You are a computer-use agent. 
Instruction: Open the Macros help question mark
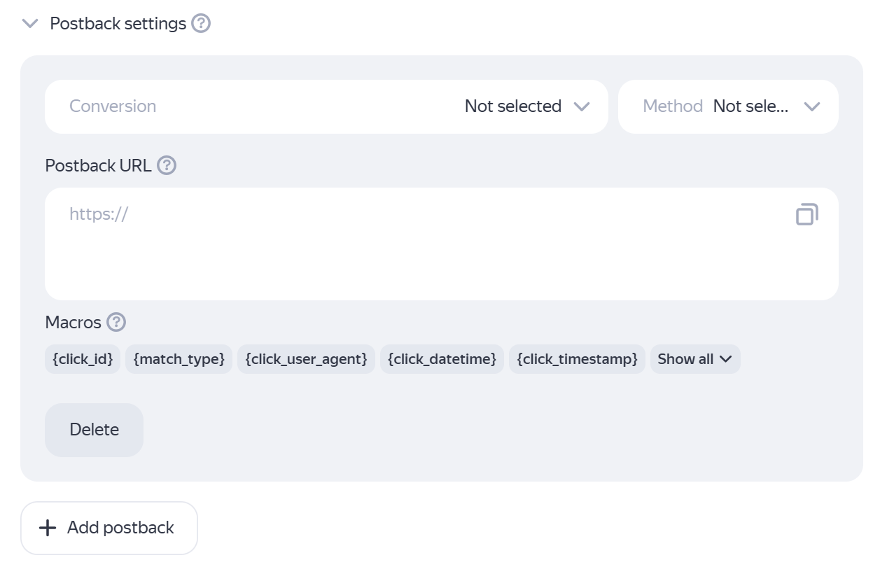point(116,323)
